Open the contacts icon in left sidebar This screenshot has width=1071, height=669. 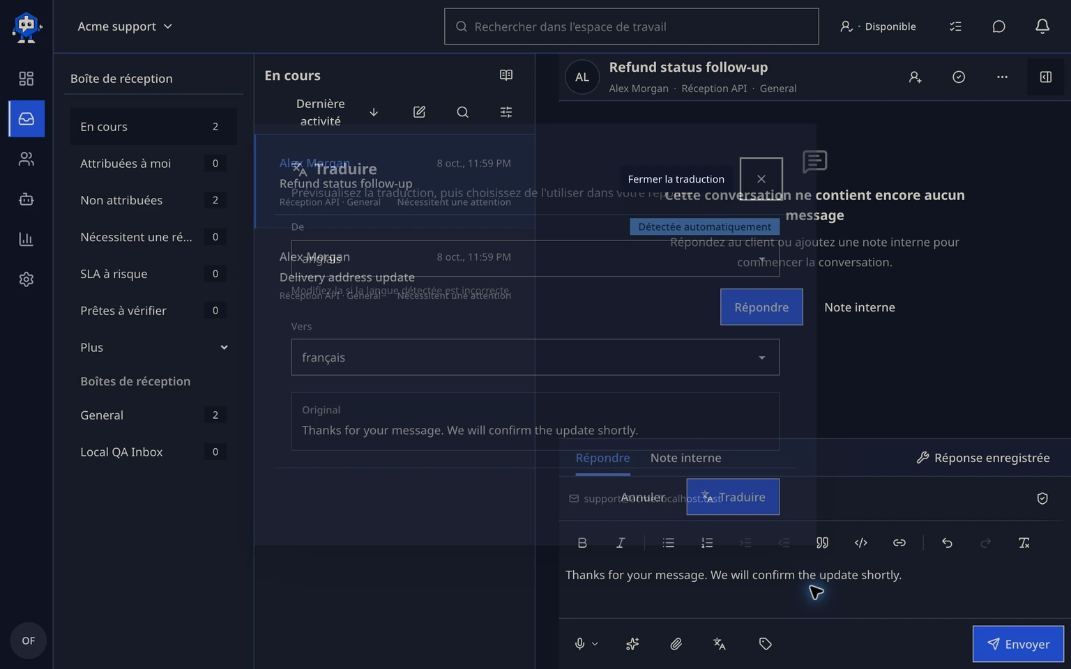[26, 160]
